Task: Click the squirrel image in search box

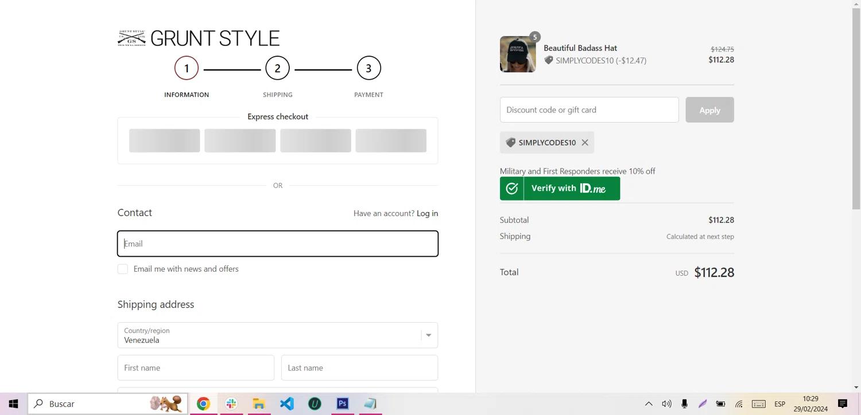Action: tap(166, 404)
